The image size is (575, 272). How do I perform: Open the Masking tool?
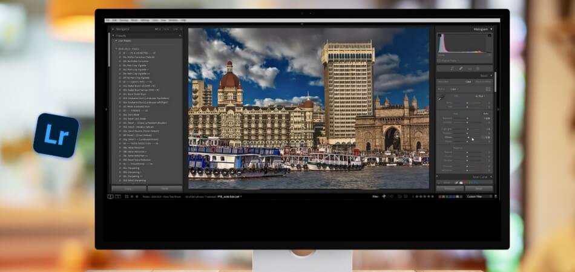pyautogui.click(x=478, y=68)
